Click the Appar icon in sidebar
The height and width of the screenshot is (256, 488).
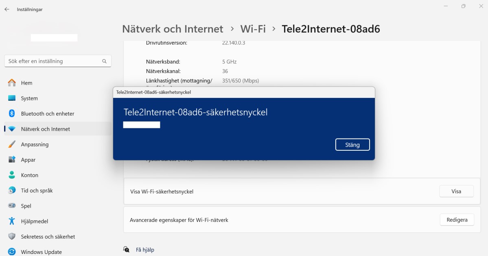pos(12,160)
